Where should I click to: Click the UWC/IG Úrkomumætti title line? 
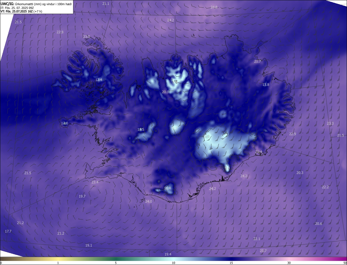pyautogui.click(x=36, y=4)
